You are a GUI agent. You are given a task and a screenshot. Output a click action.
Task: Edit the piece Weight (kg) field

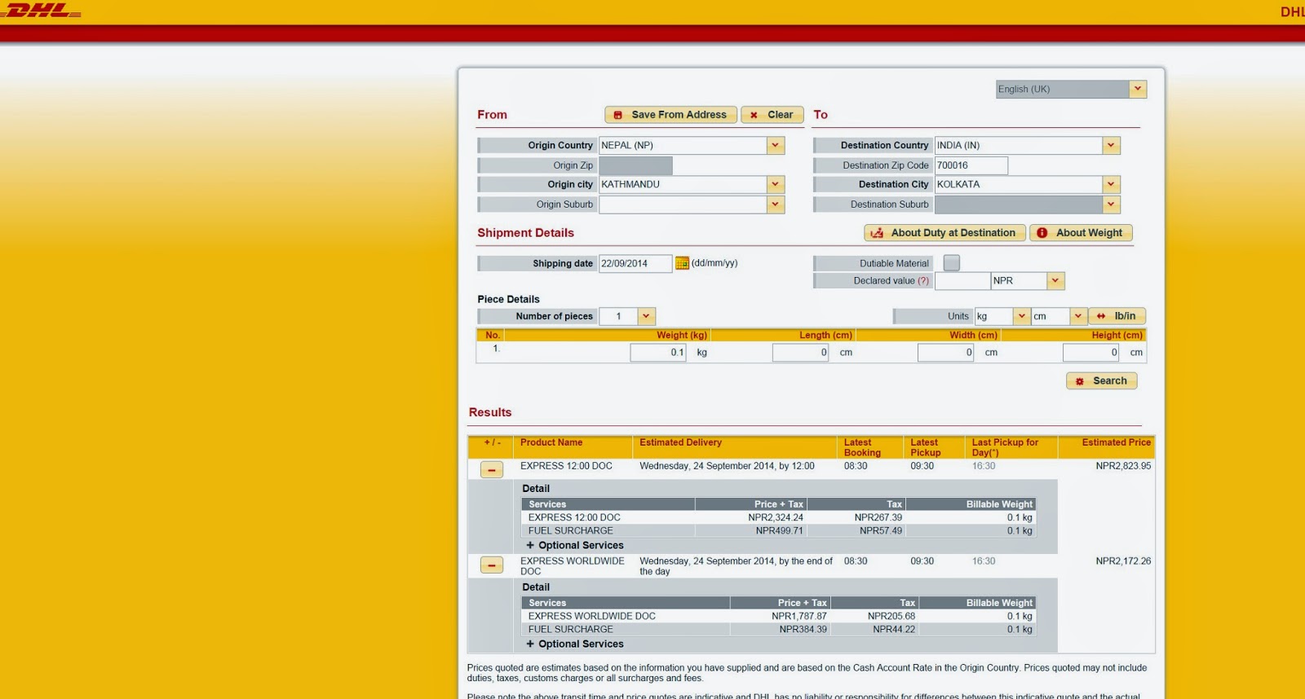click(658, 353)
